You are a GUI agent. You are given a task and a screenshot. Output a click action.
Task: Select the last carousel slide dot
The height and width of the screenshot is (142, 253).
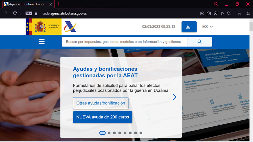[141, 133]
